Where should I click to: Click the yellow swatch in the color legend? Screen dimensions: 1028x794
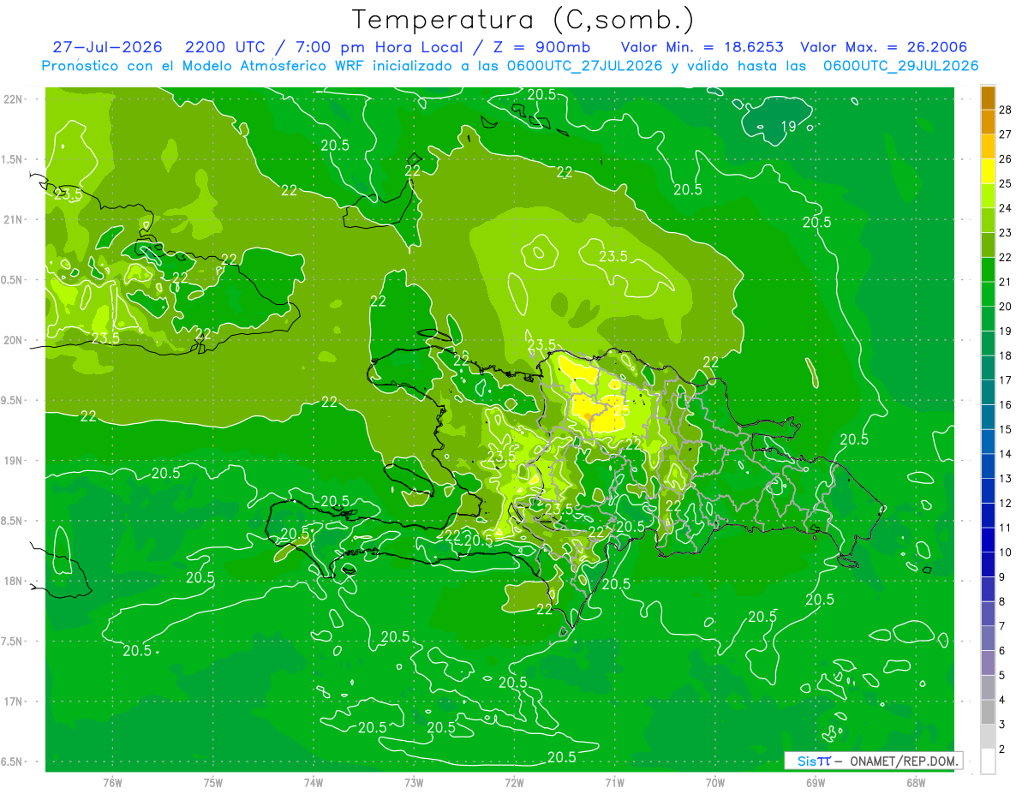click(988, 170)
